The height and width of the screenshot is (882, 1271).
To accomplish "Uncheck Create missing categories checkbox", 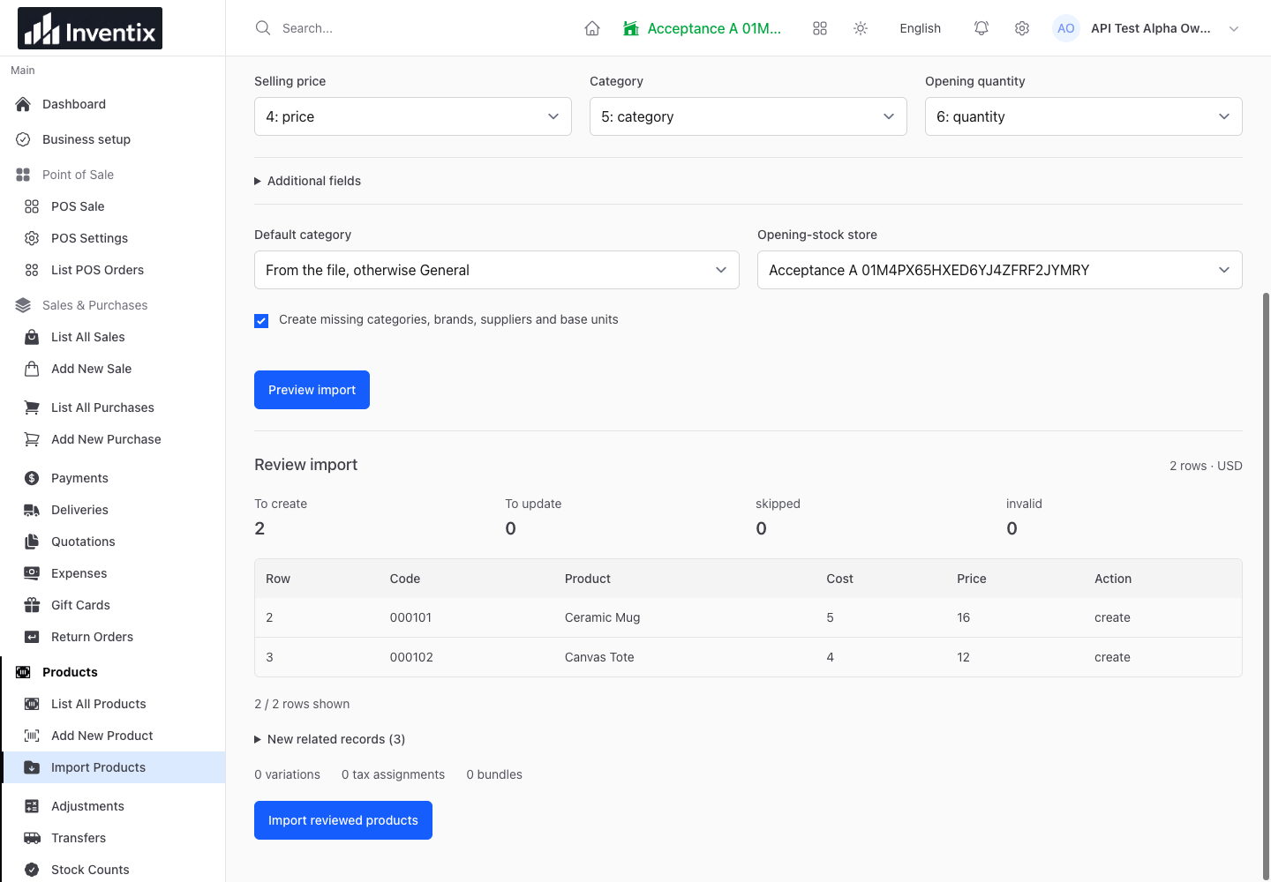I will pos(261,321).
